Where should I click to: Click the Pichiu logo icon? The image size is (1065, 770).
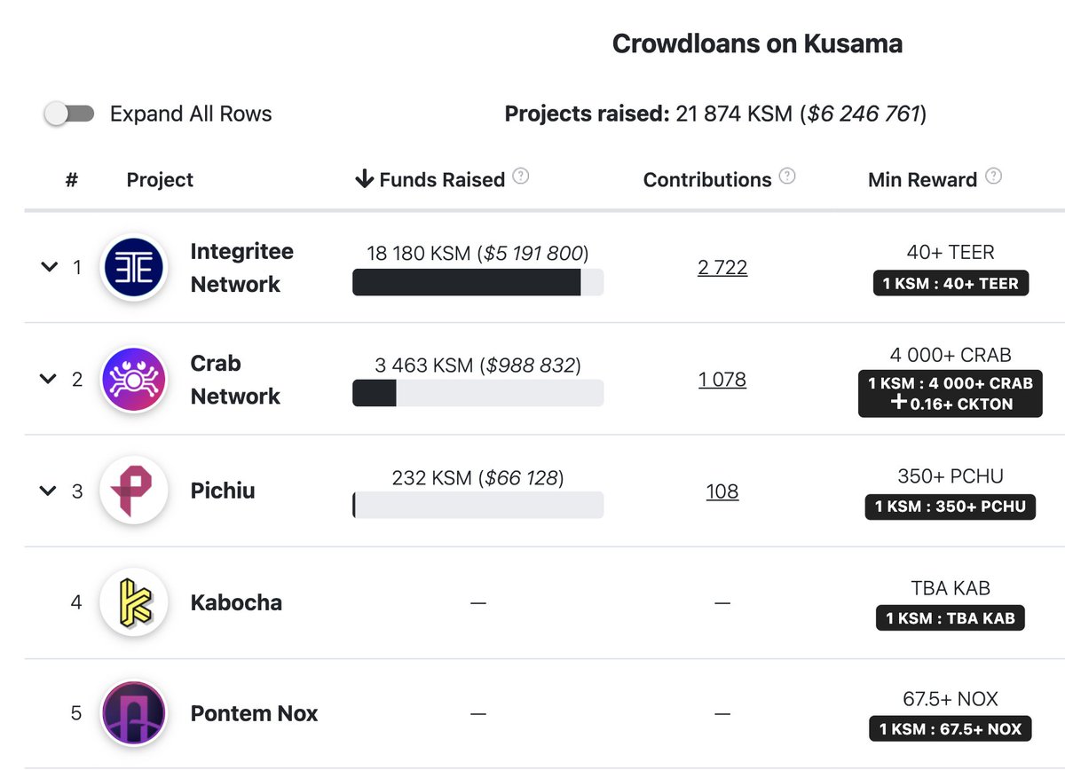coord(134,491)
